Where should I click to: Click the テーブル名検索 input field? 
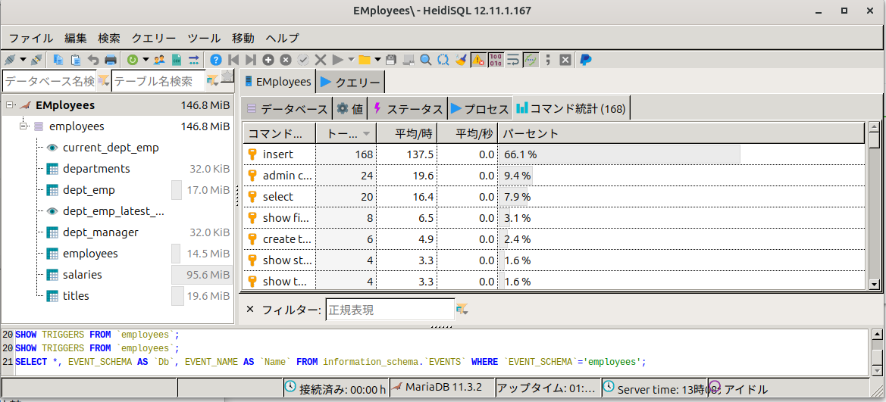coord(158,81)
